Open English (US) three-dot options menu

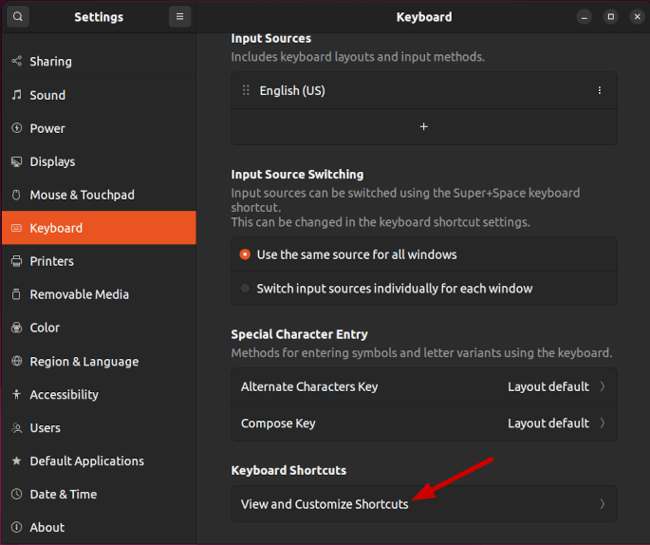click(600, 91)
